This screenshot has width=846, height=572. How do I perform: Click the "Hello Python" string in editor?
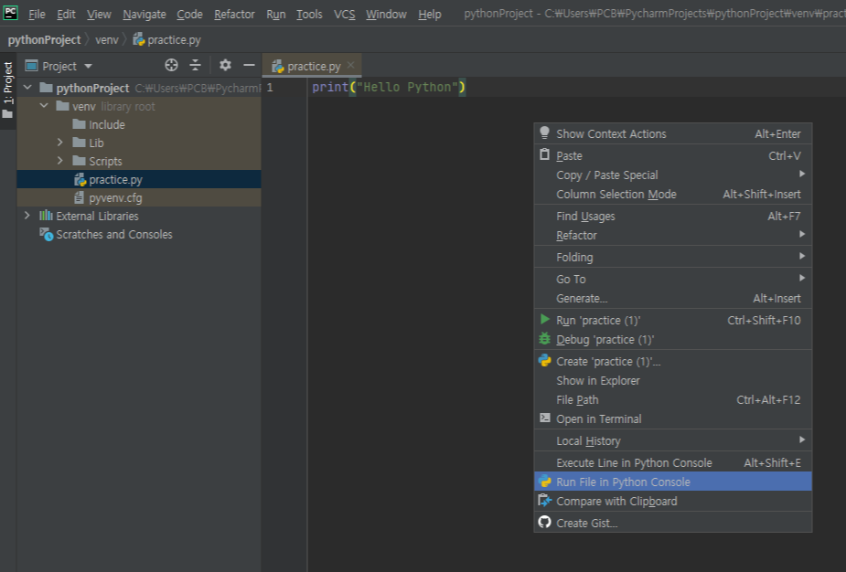coord(407,87)
